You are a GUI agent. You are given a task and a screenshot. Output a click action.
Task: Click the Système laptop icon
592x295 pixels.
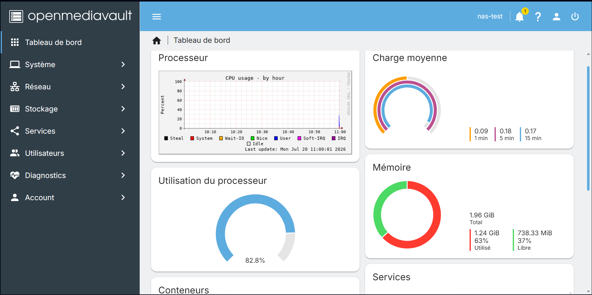coord(15,64)
